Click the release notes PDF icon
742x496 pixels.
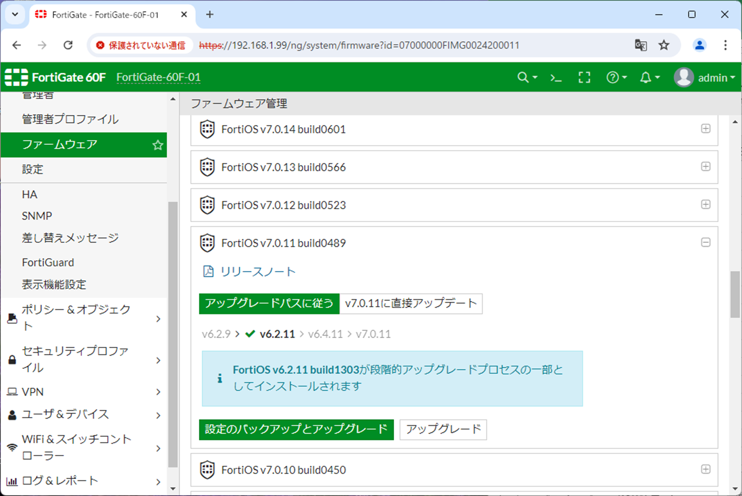pyautogui.click(x=208, y=272)
